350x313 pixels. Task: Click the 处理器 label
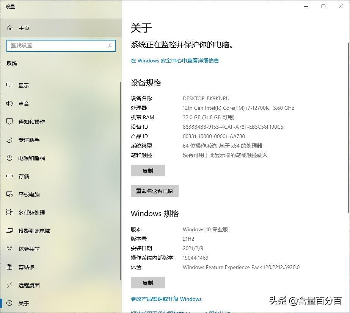tap(139, 108)
